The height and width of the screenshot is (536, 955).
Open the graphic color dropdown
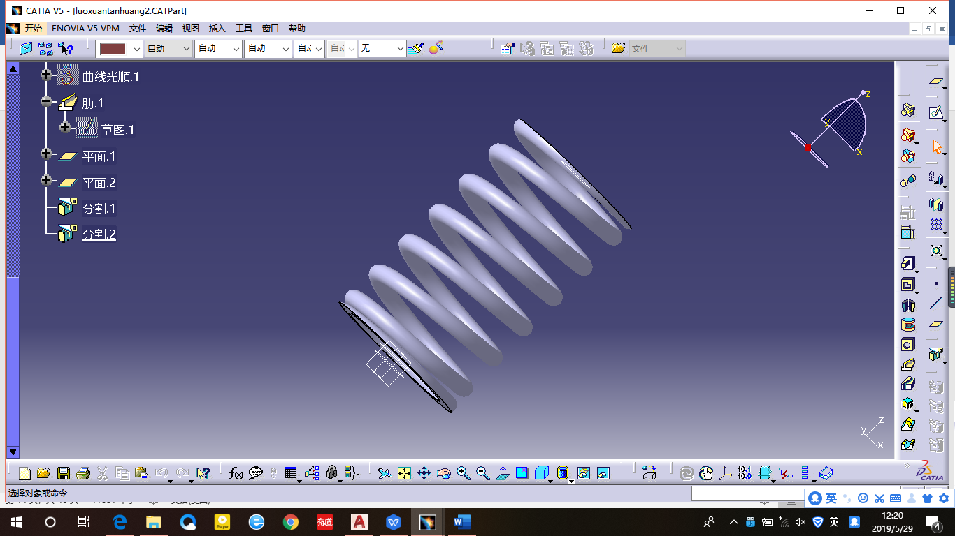(x=136, y=48)
